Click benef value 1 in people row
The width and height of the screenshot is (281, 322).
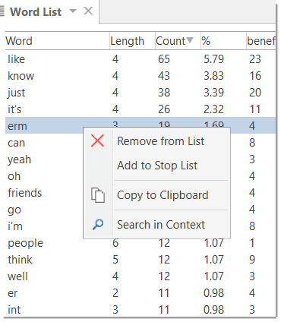coord(252,243)
